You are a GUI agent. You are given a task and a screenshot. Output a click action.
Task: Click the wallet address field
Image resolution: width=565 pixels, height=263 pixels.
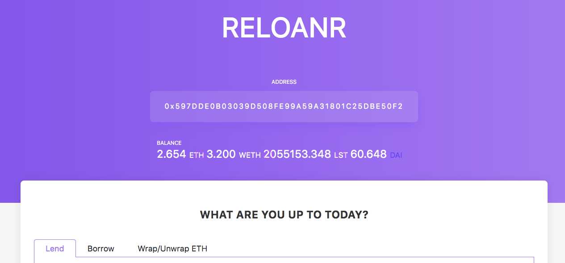(x=284, y=107)
